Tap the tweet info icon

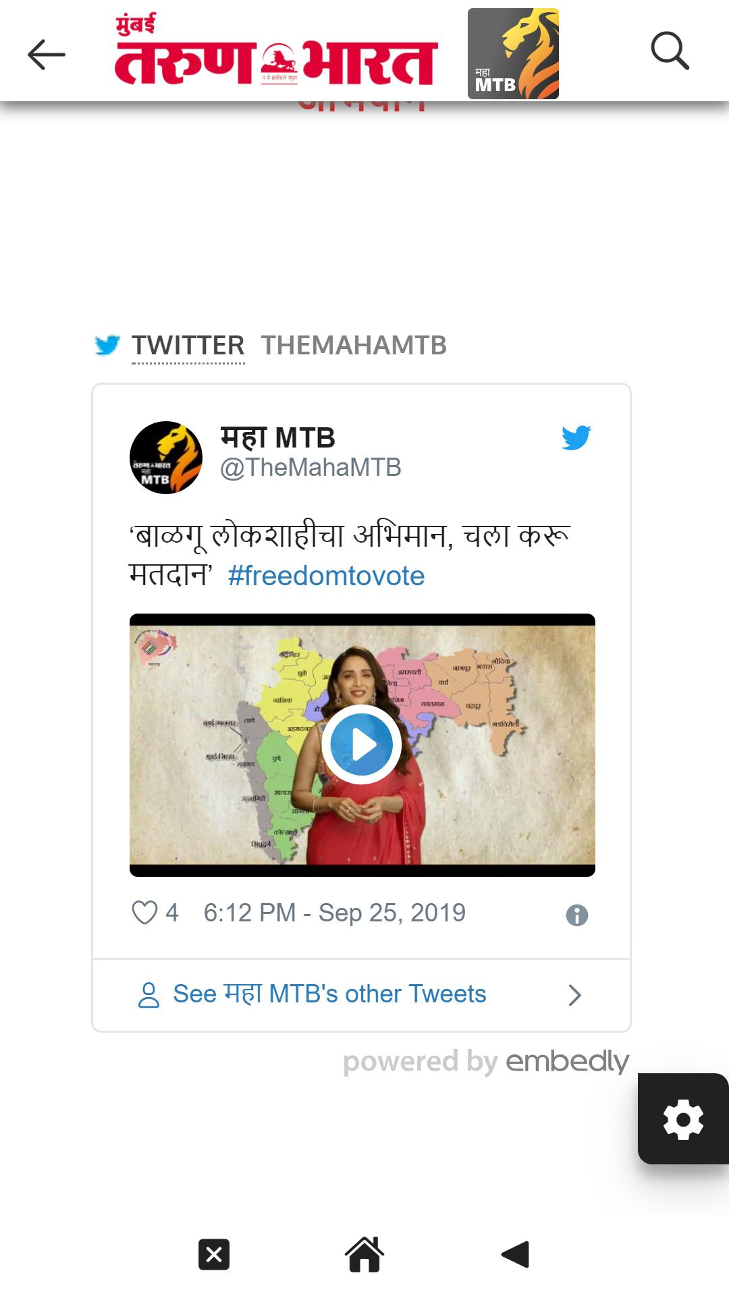coord(576,915)
